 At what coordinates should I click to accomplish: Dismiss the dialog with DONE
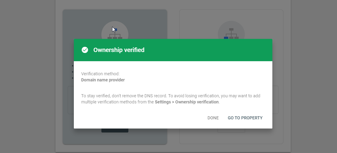[x=213, y=118]
